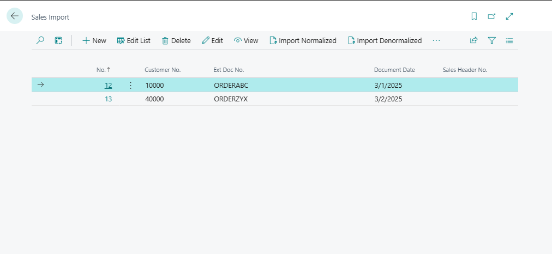552x254 pixels.
Task: Expand page to full width icon
Action: 509,16
